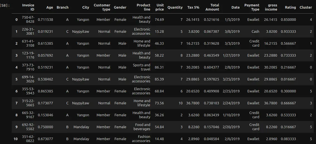
Task: Click the Invoice ID column header
Action: [28, 7]
